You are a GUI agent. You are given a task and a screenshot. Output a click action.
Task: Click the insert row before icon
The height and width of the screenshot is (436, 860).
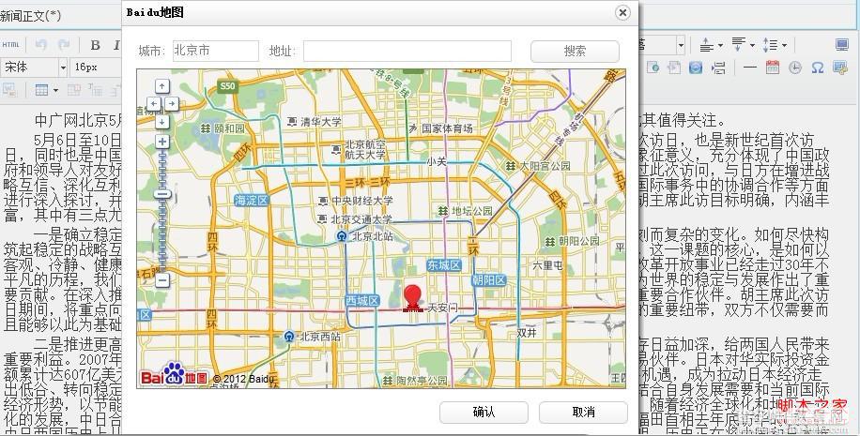96,90
